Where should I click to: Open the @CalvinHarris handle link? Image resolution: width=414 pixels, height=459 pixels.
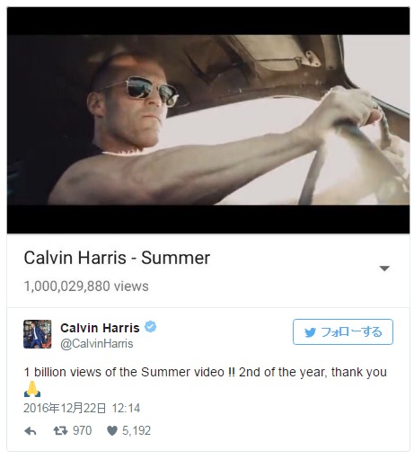[x=97, y=343]
